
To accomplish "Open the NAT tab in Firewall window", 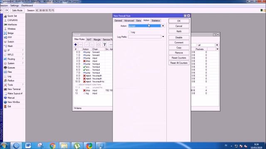I will coord(89,40).
